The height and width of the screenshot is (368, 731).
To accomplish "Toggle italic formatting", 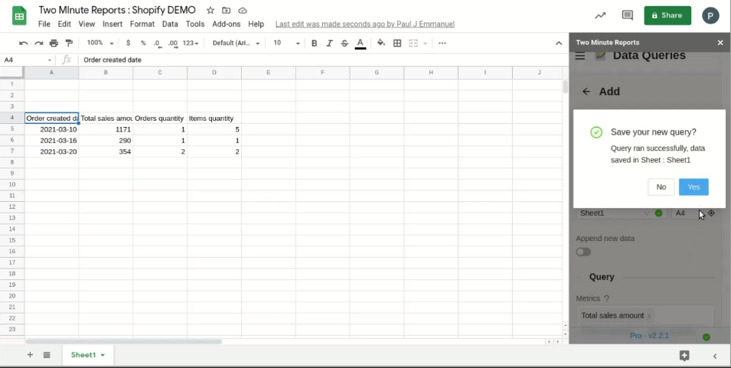I will [x=329, y=43].
